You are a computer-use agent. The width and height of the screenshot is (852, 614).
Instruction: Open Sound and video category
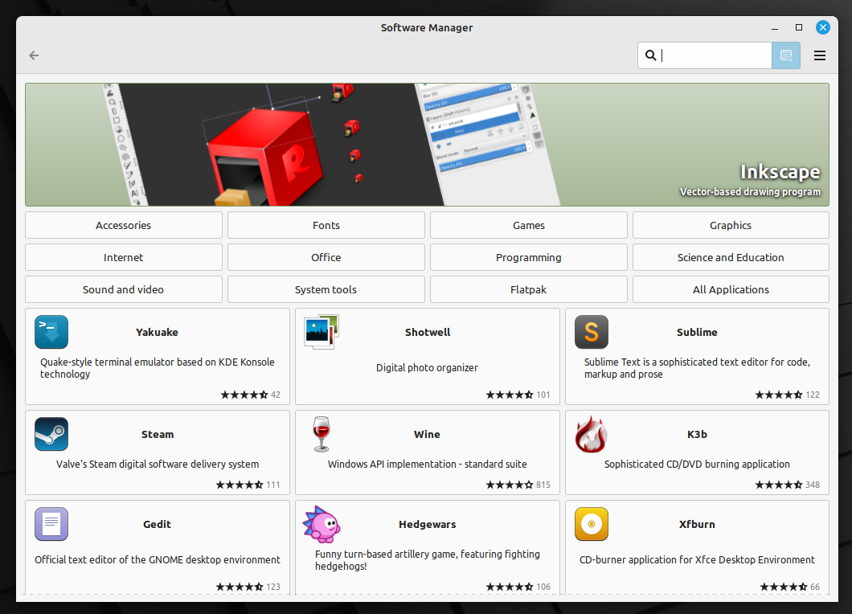pos(123,289)
